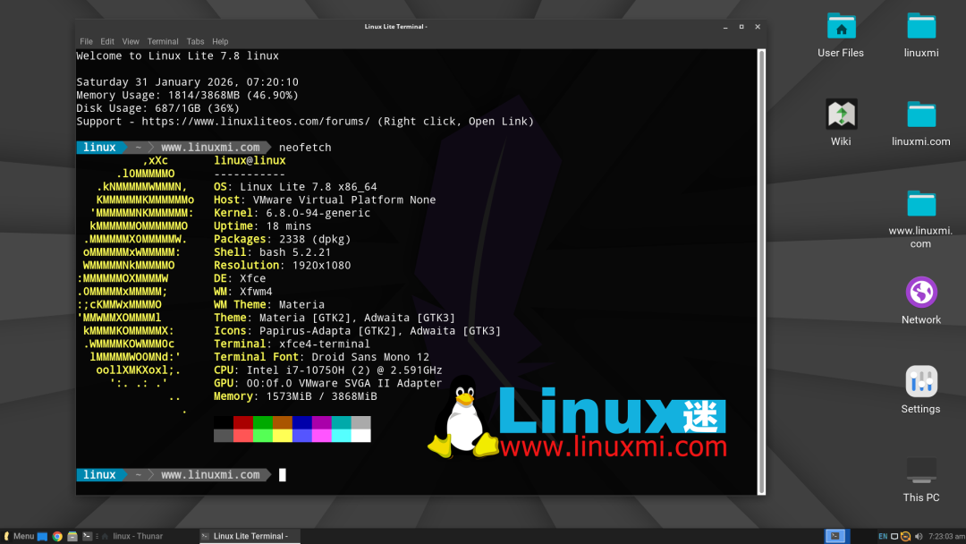Click the update notifier icon in the tray
Viewport: 966px width, 544px height.
905,535
